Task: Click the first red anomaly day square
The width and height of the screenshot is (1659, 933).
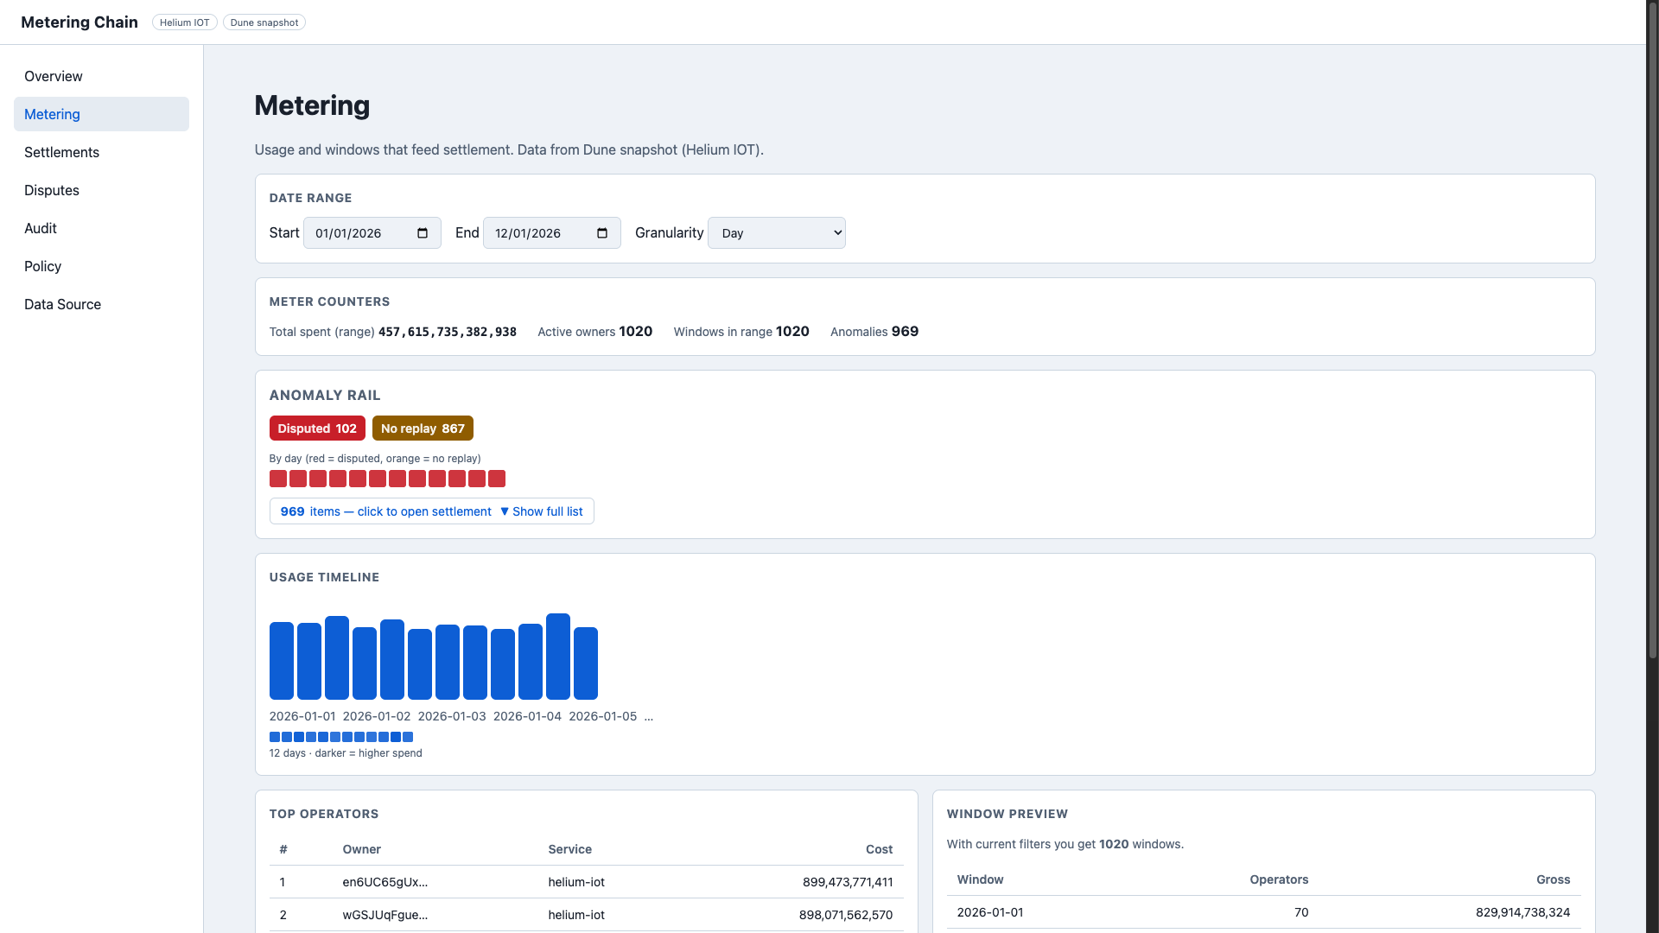Action: [x=278, y=479]
